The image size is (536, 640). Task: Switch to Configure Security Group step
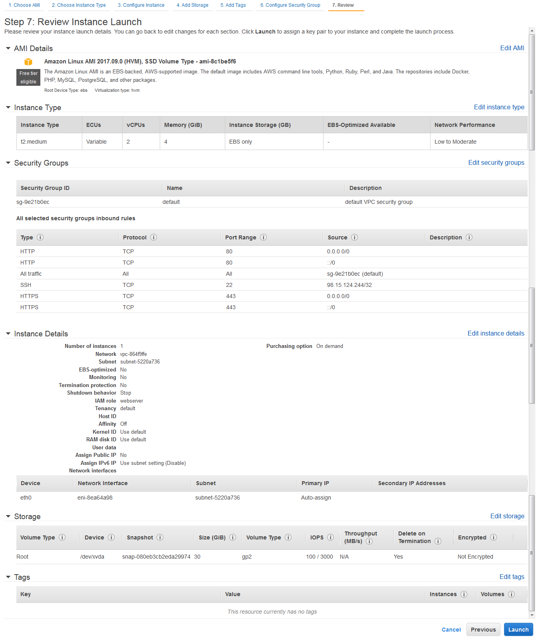click(x=290, y=5)
